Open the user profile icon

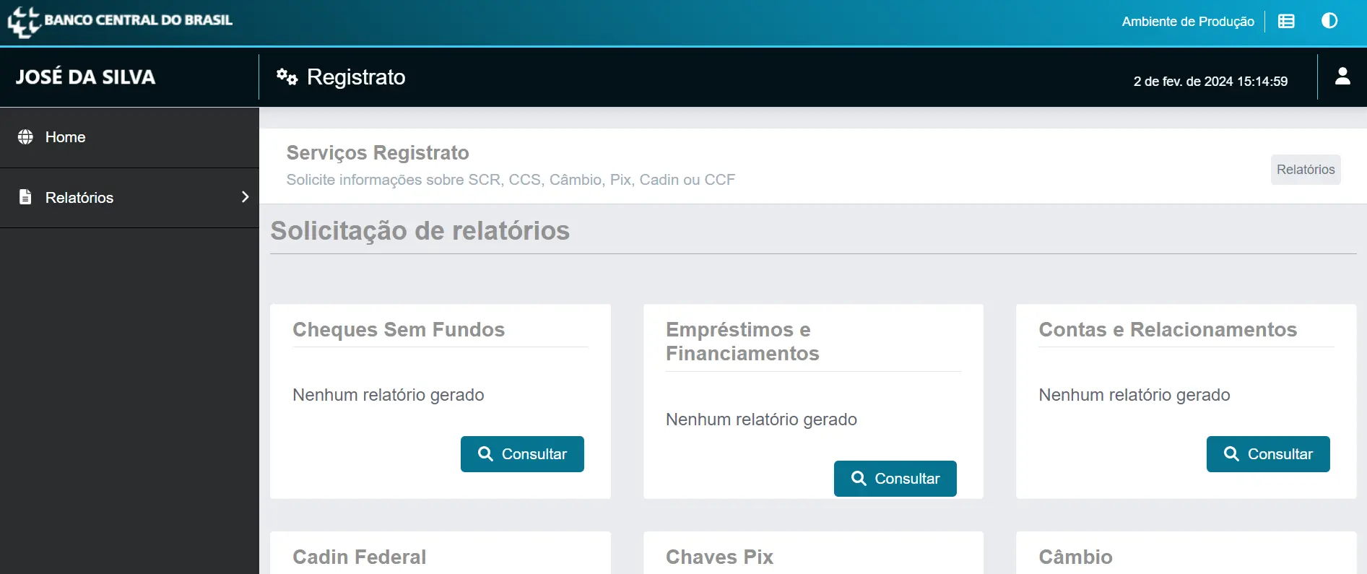1342,76
